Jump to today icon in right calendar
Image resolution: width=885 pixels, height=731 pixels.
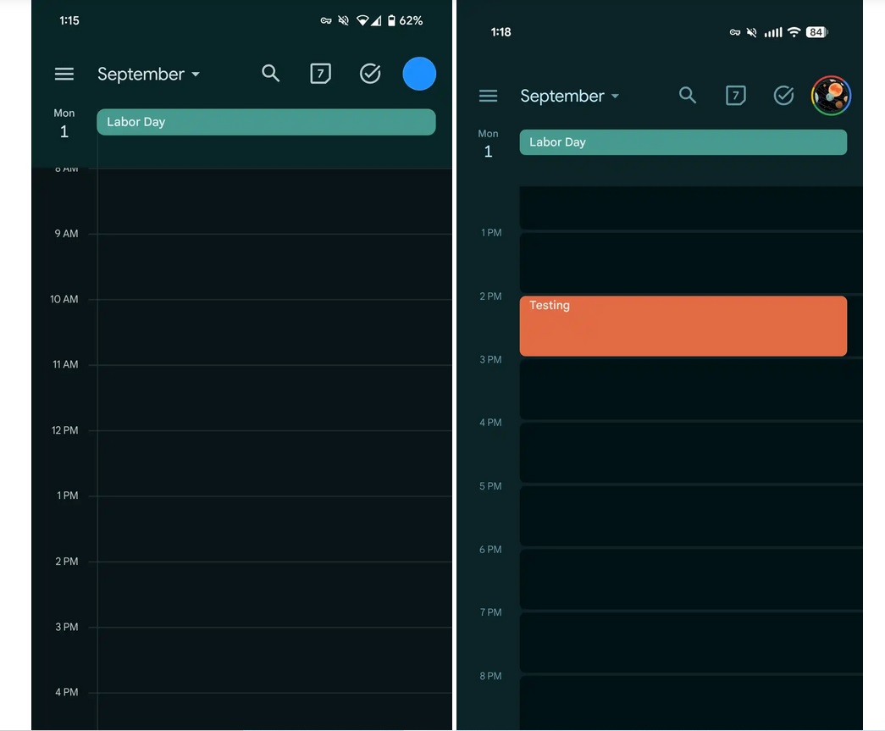click(x=735, y=96)
